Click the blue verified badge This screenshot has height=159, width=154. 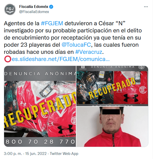(x=51, y=7)
